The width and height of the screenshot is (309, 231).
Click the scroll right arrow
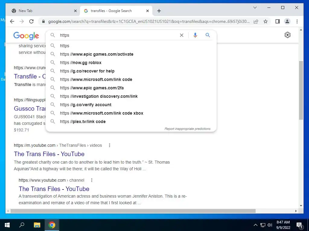[296, 211]
